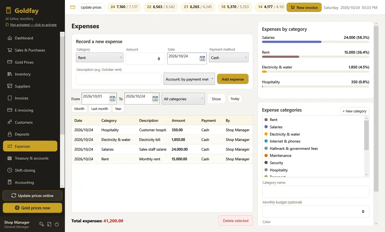Open the Category dropdown showing Rent
385x232 pixels.
pos(100,58)
